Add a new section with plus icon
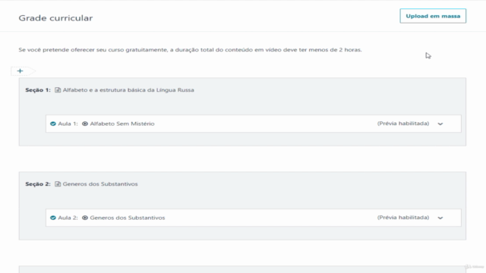The width and height of the screenshot is (486, 273). (21, 71)
